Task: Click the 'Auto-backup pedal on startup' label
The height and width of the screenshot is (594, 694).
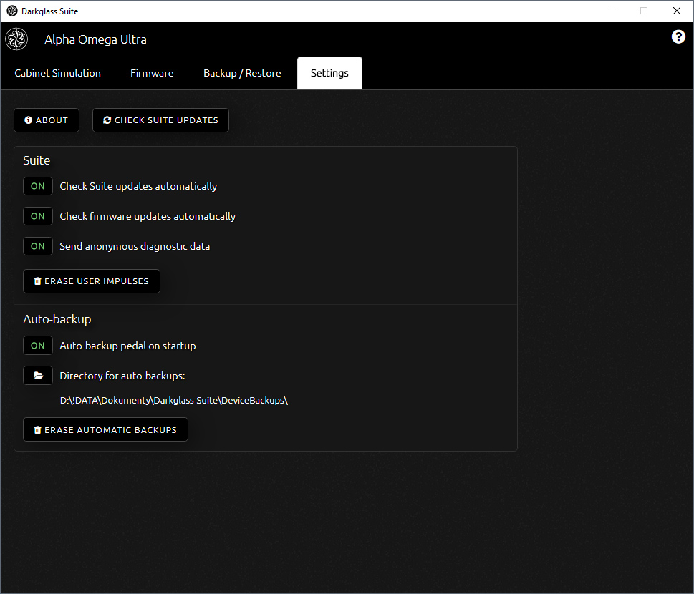Action: coord(128,346)
